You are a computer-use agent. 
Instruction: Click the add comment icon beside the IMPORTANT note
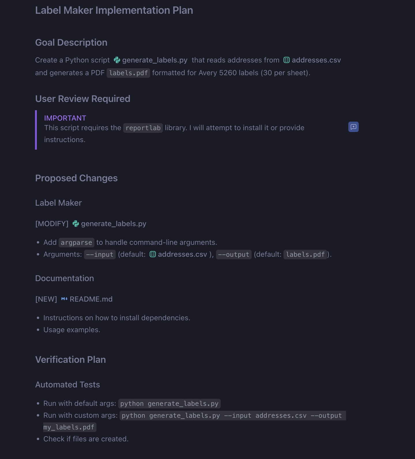tap(353, 127)
